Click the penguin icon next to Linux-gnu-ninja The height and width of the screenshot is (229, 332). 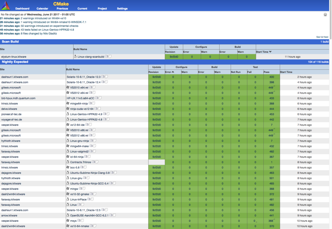68,141
